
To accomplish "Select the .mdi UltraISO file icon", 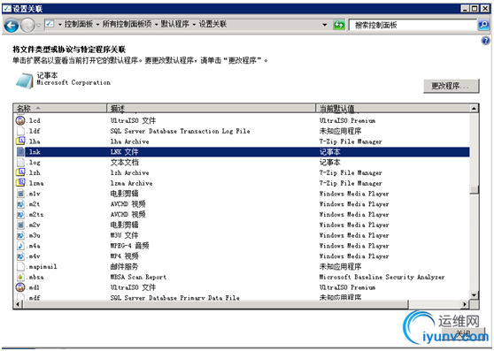I will tap(20, 287).
